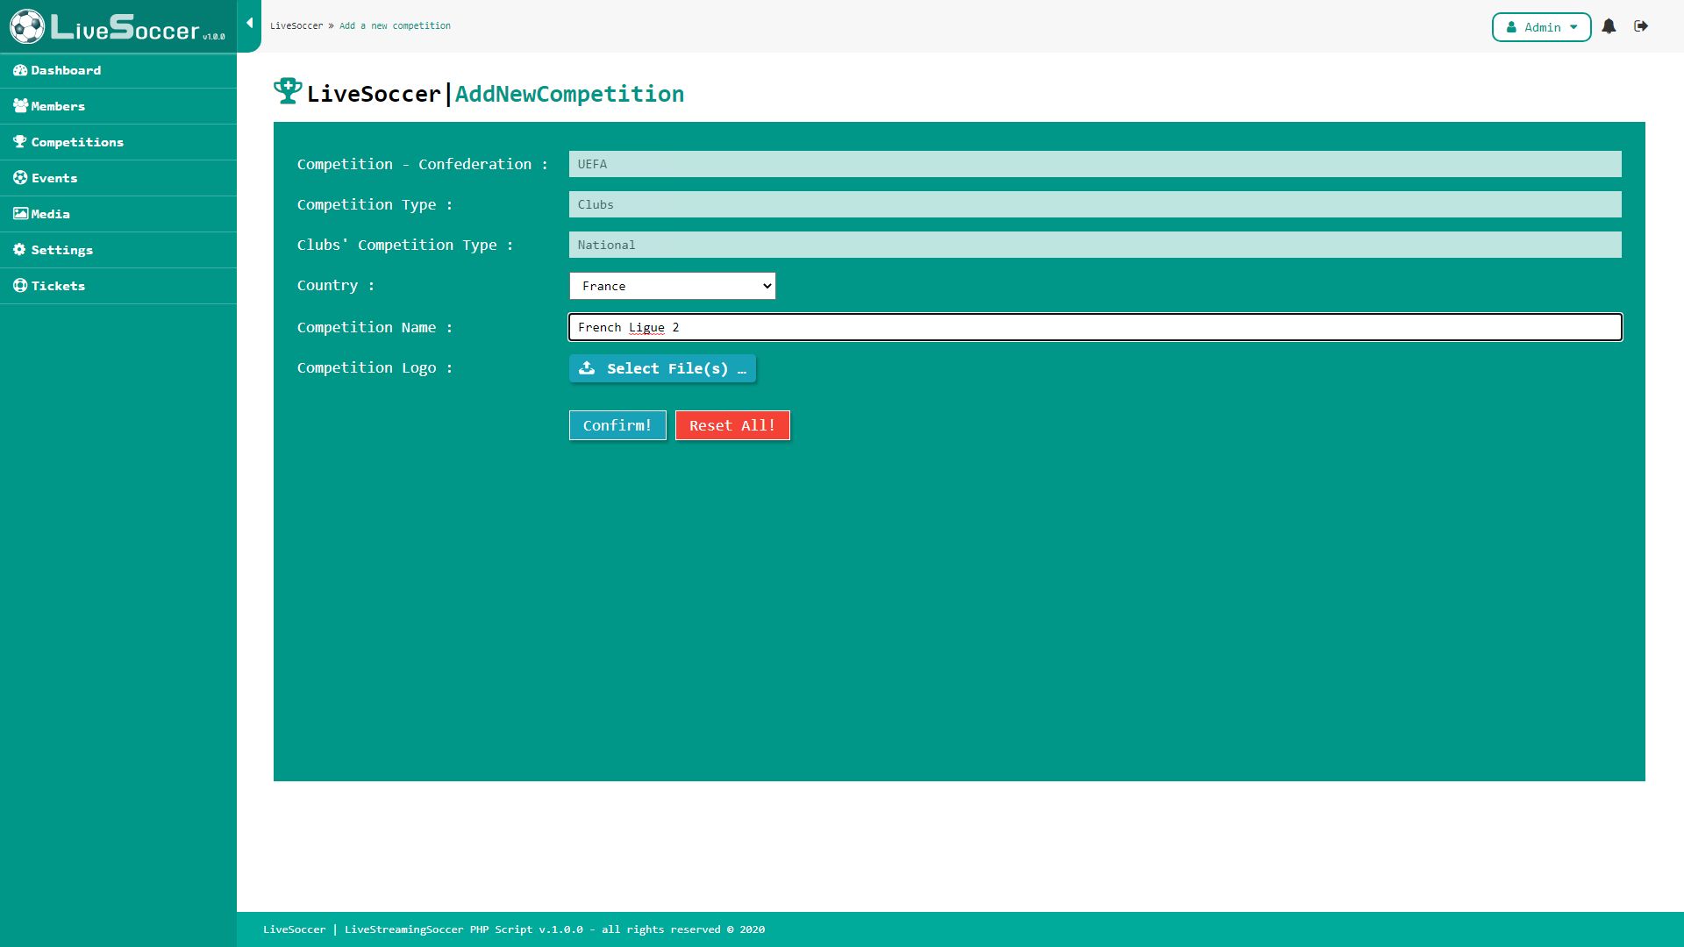Collapse sidebar with the left arrow icon

[249, 24]
